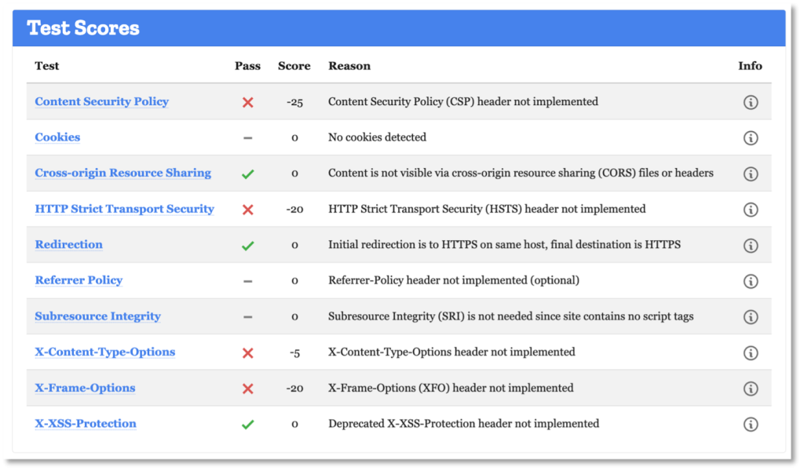Open info for Cross-origin Resource Sharing test

(751, 173)
